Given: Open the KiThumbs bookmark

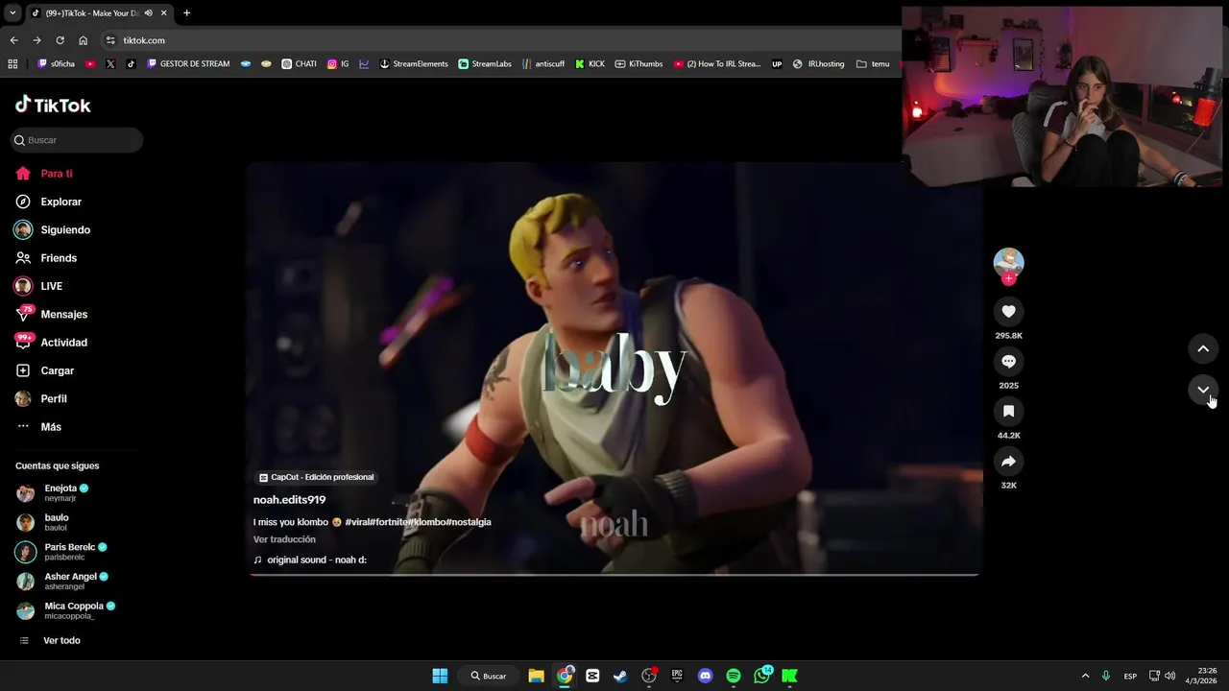Looking at the screenshot, I should [639, 64].
